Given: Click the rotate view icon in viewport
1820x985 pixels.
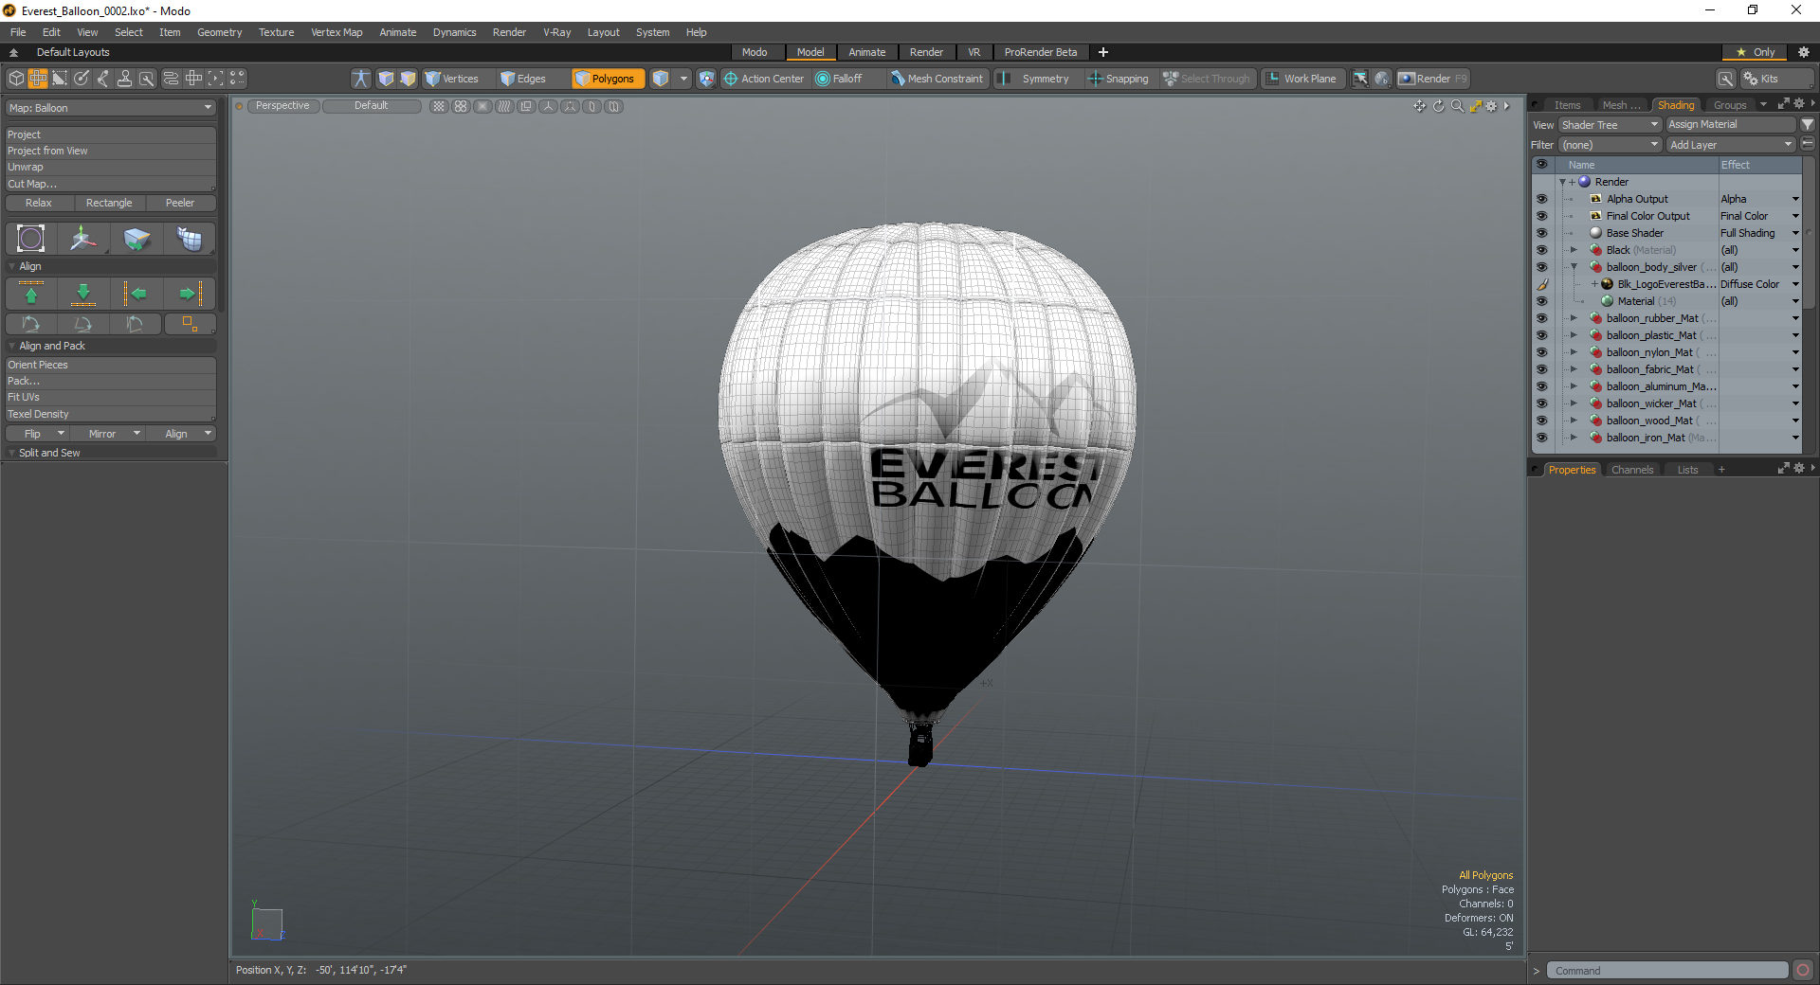Looking at the screenshot, I should click(1438, 106).
